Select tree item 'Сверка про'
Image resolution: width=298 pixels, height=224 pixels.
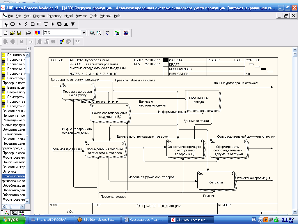[x=16, y=92]
